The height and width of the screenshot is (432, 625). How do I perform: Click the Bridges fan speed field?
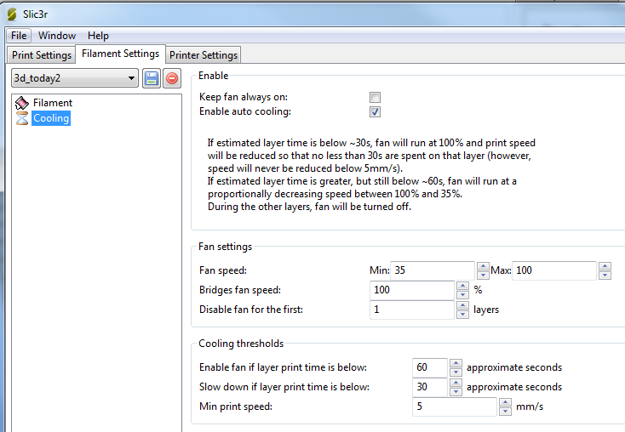pos(412,290)
